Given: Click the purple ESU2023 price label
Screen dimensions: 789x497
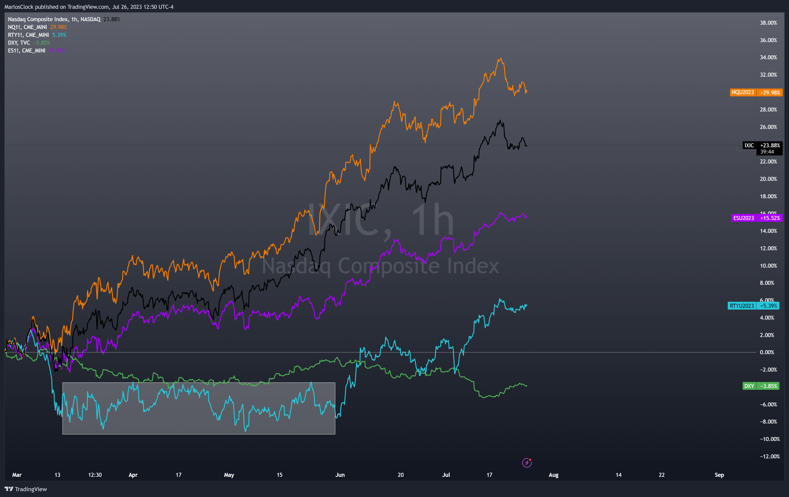Looking at the screenshot, I should point(743,218).
